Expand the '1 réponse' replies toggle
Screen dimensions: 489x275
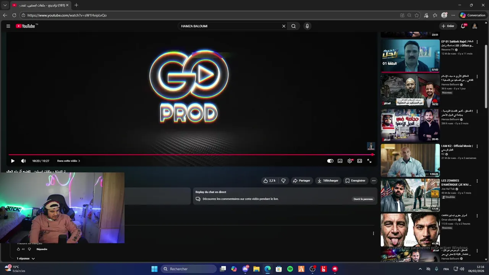pyautogui.click(x=26, y=259)
